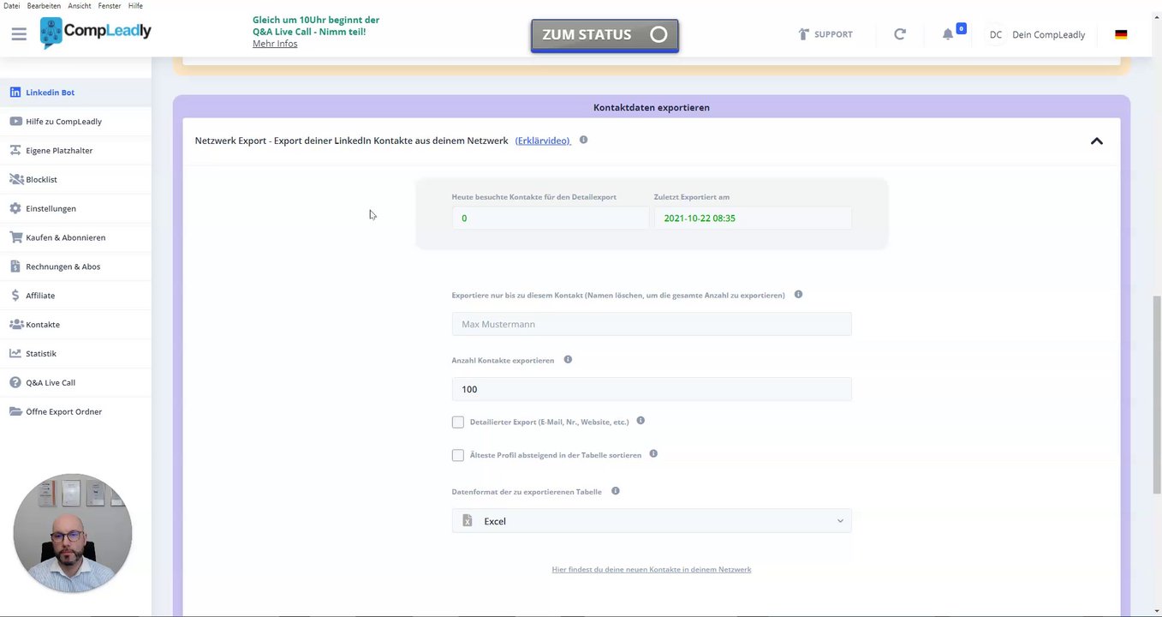Click the webcam video thumbnail
Screen dimensions: 1162x617
[73, 533]
